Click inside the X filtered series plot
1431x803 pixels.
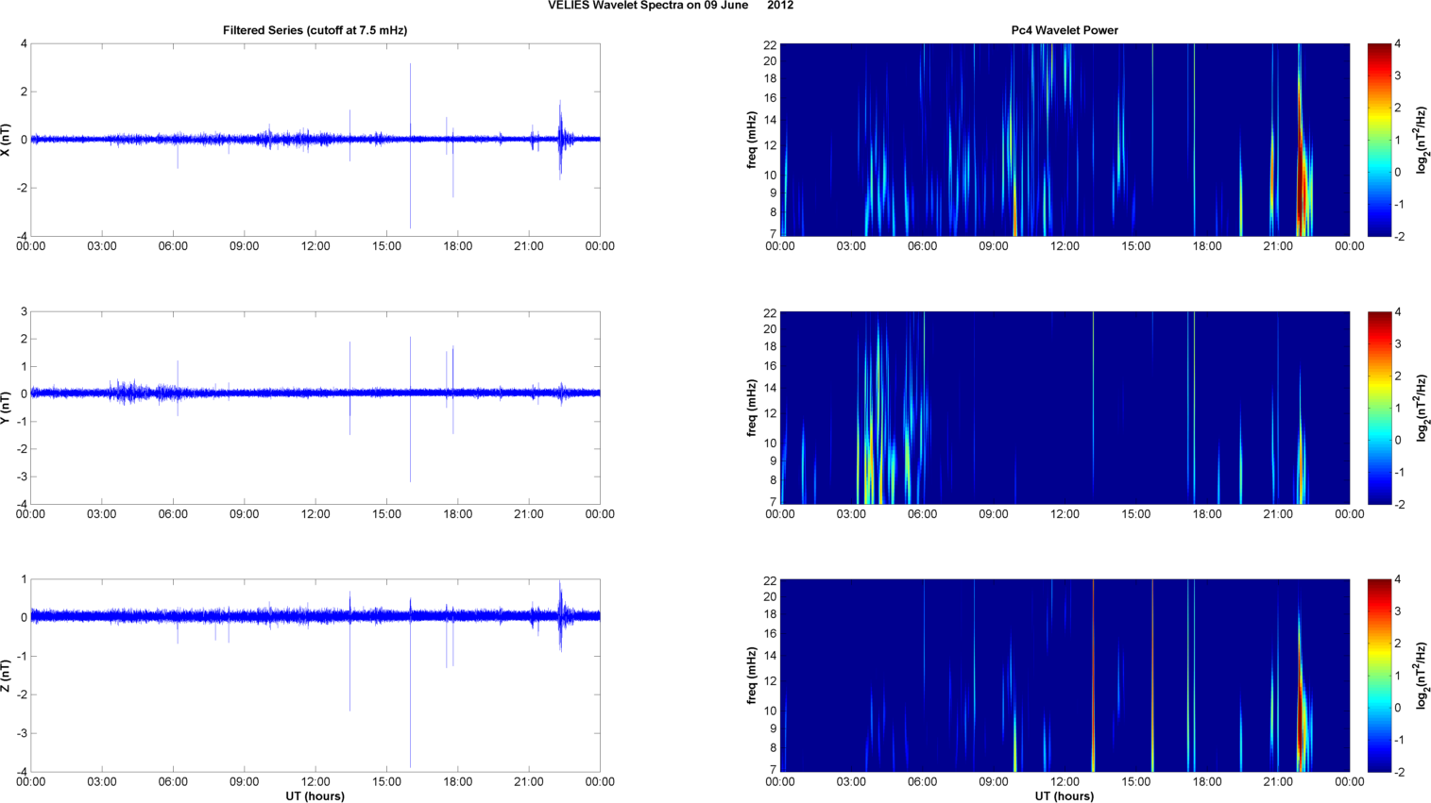coord(315,140)
